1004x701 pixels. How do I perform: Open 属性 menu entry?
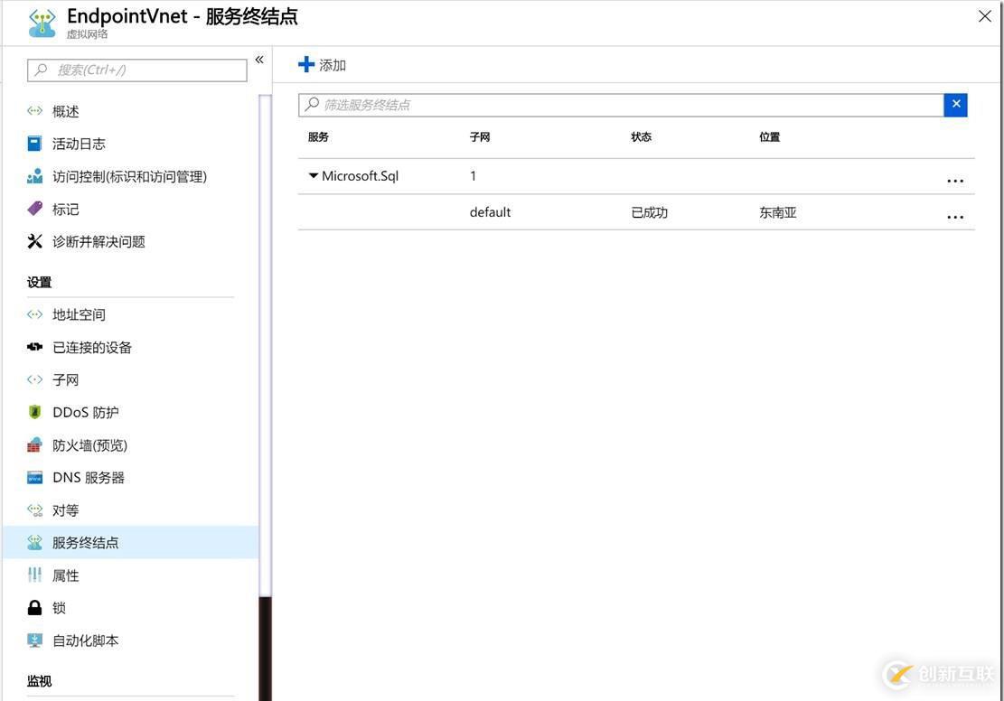66,575
